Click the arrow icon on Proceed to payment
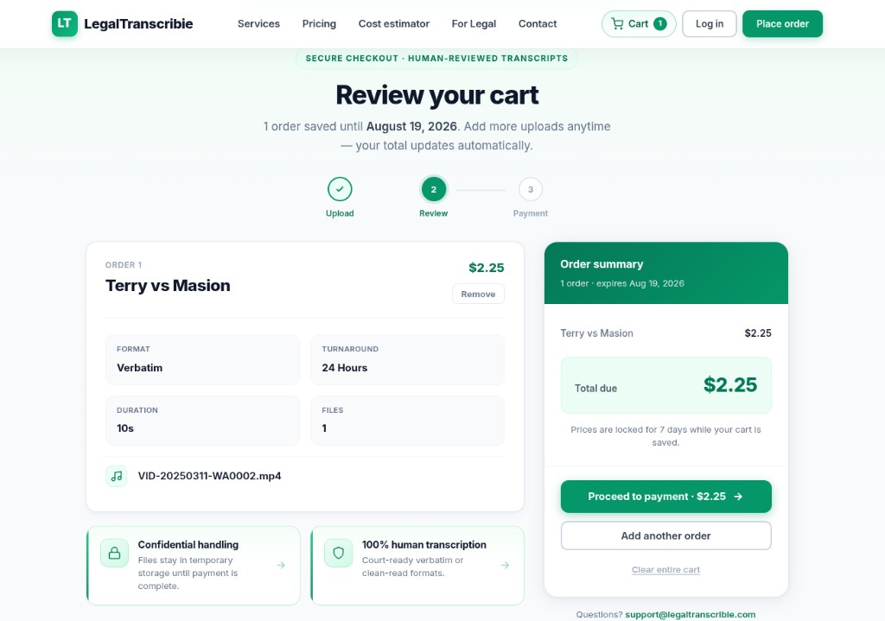 (738, 497)
